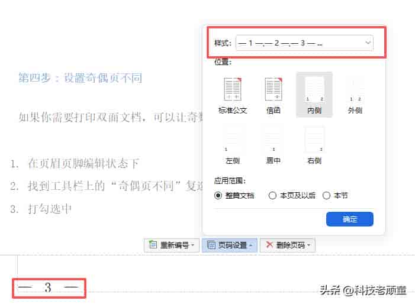Click the list item 找到工具栏上的 奇偶页不同
415x304 pixels.
(x=115, y=186)
